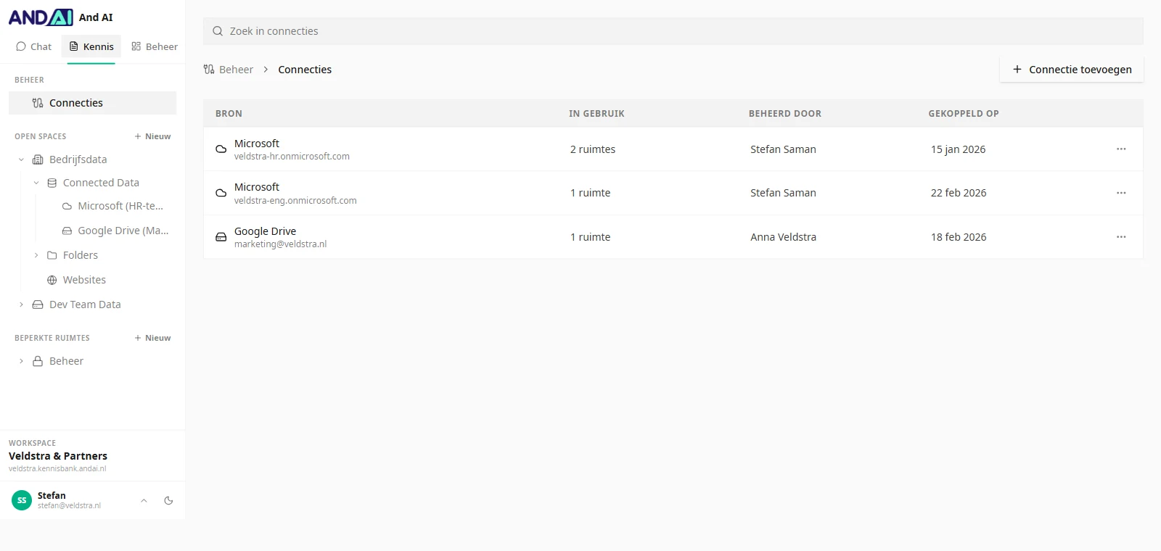Image resolution: width=1161 pixels, height=551 pixels.
Task: Collapse the Bedrijfsdata tree node
Action: (21, 159)
